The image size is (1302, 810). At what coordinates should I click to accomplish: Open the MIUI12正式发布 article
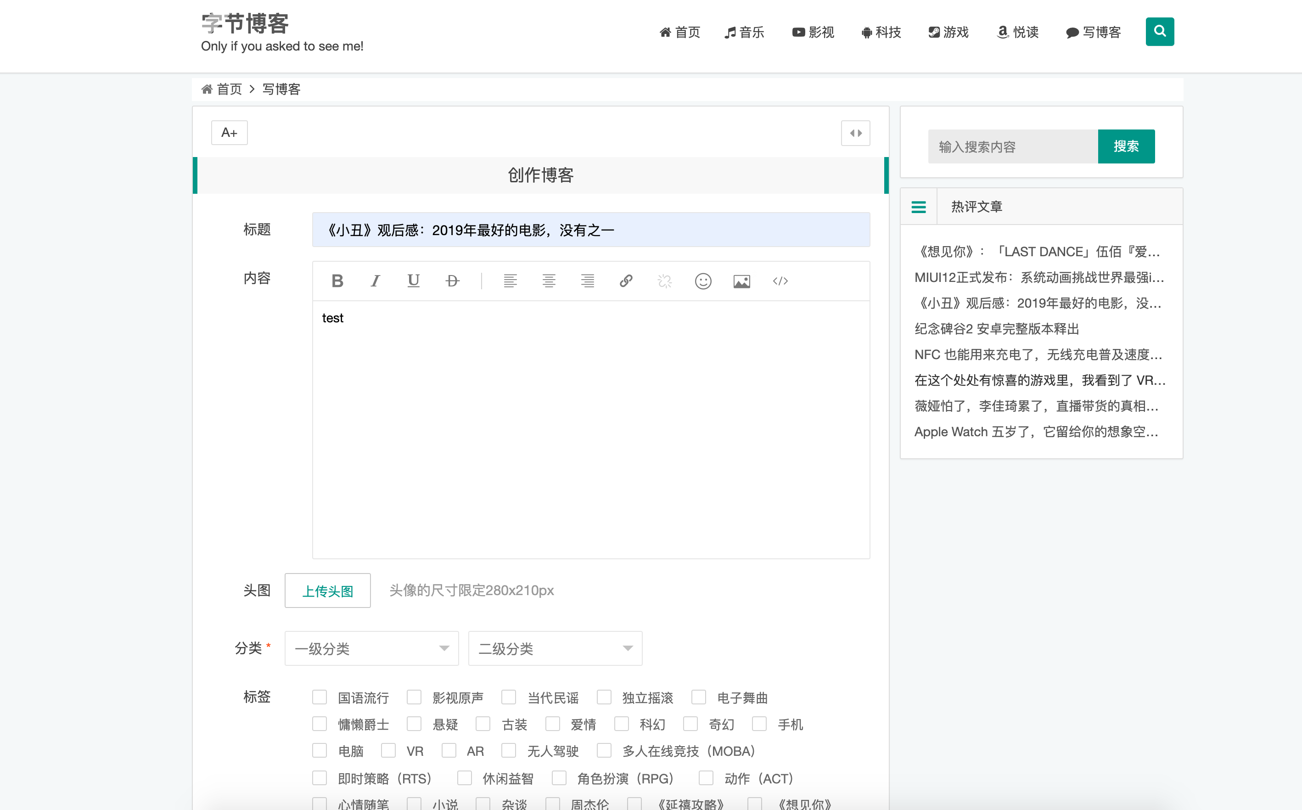pos(1039,277)
